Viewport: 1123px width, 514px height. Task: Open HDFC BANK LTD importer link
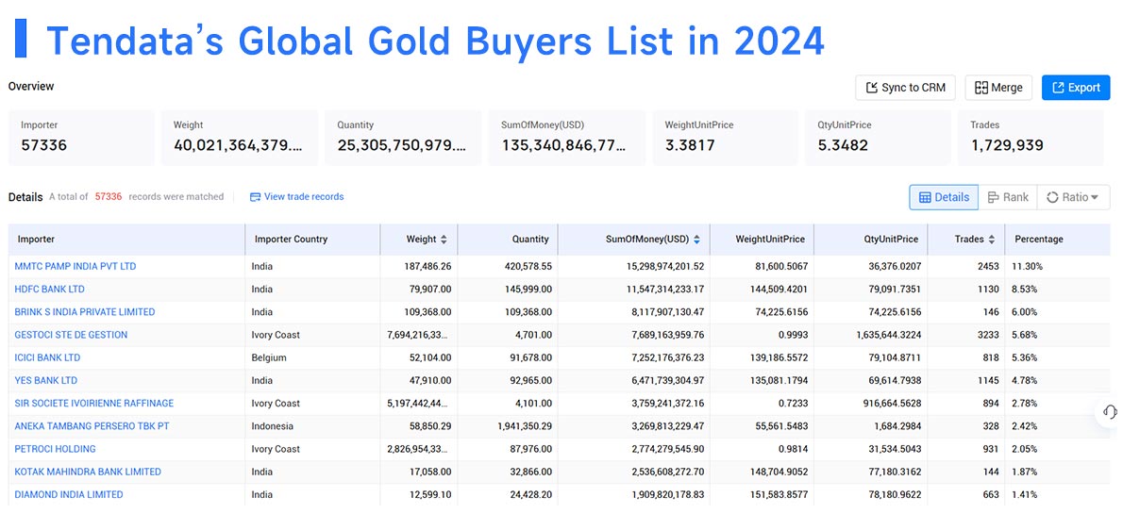pos(49,290)
